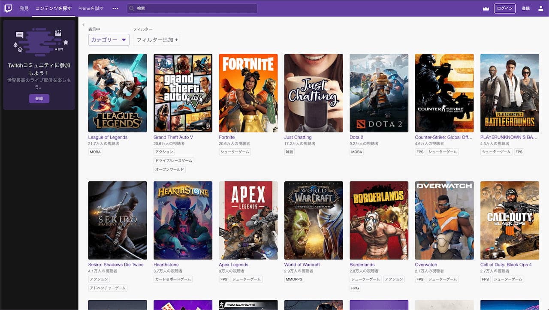The width and height of the screenshot is (549, 310).
Task: Click the オープンワールド tag under GTA V
Action: (170, 169)
